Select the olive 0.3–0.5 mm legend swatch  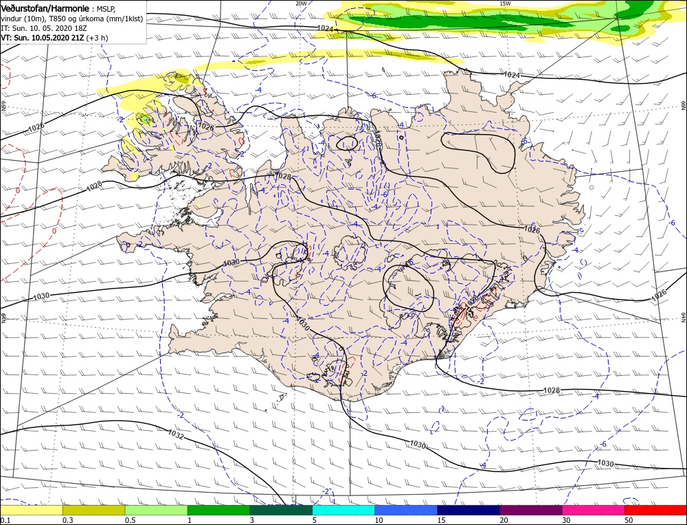93,511
